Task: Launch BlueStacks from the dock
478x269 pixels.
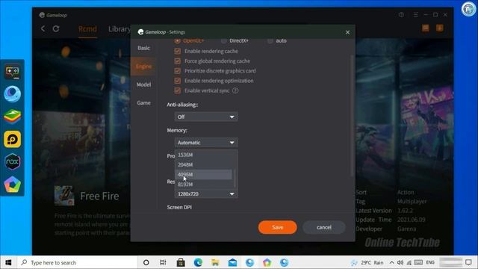Action: 13,117
